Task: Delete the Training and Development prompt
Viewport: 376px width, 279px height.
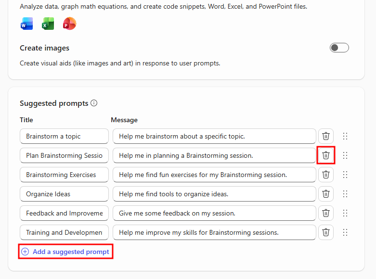Action: [326, 232]
